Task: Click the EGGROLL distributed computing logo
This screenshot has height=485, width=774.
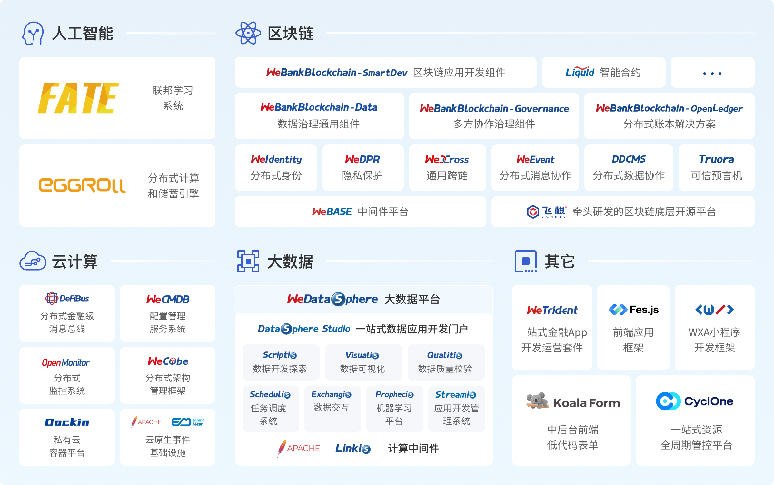Action: 82,185
